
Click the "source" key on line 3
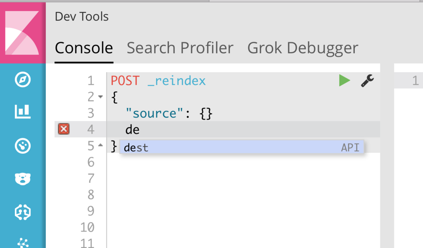[154, 113]
